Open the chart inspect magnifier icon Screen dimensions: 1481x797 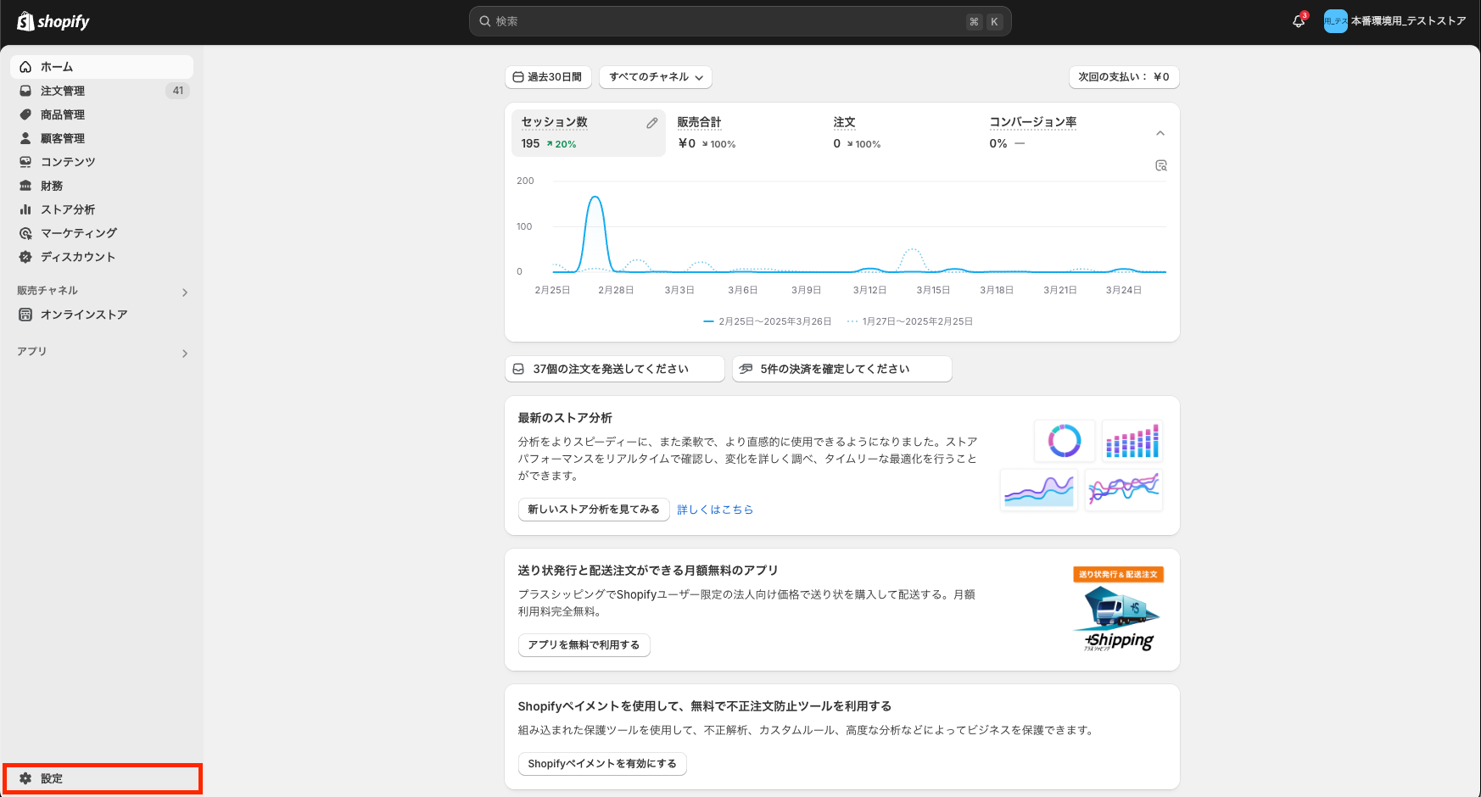pyautogui.click(x=1160, y=165)
